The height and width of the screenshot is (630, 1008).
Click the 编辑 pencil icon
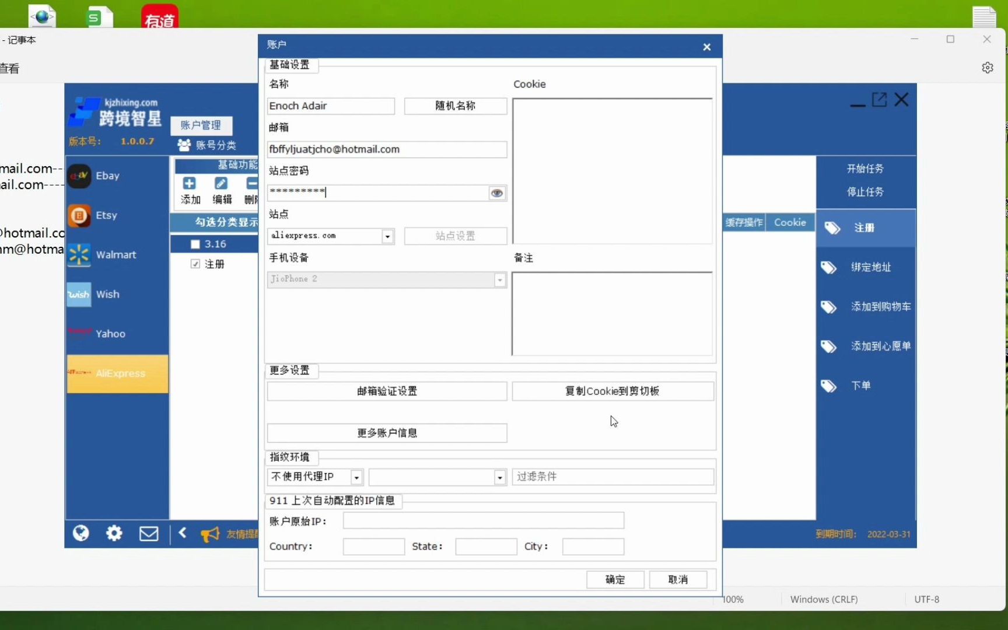tap(221, 184)
